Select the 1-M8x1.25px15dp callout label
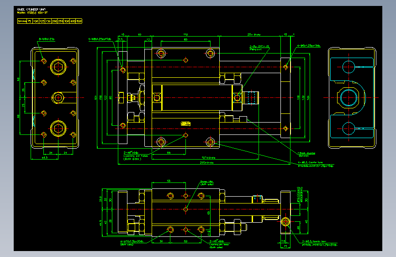This screenshot has width=396, height=257. pos(100,39)
